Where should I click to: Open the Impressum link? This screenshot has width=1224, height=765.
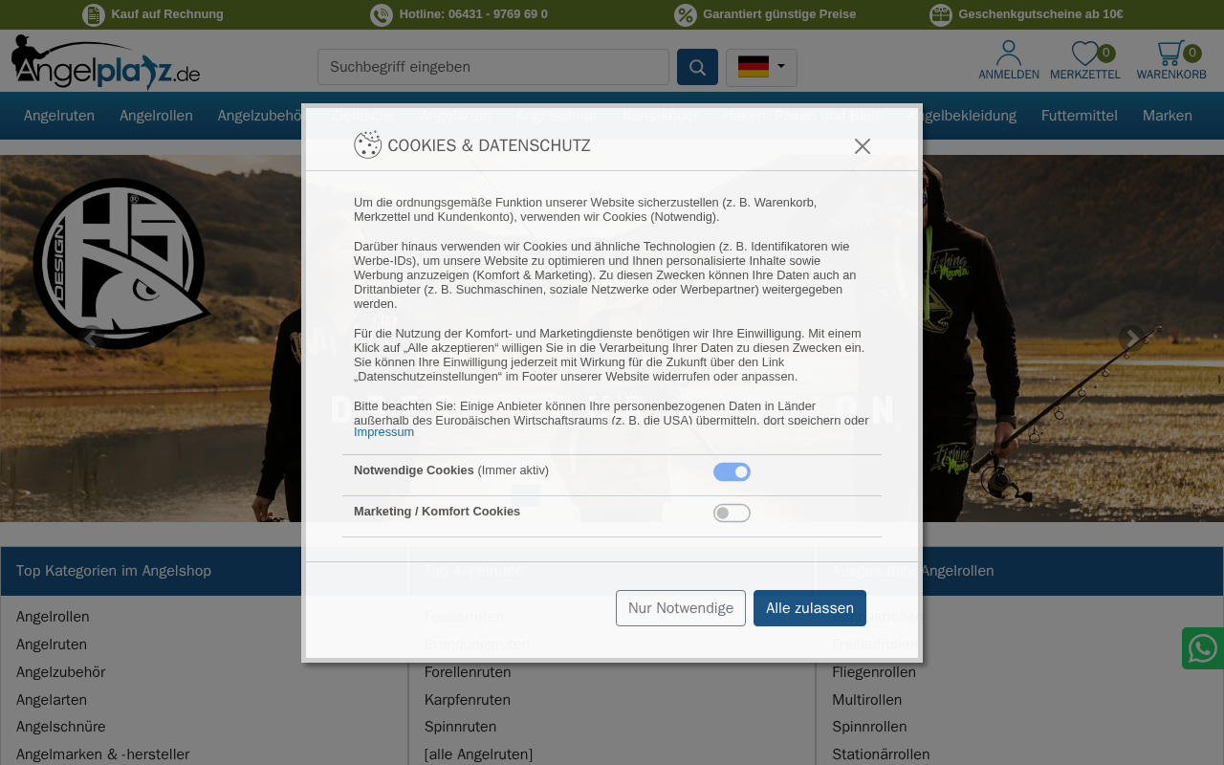pos(383,432)
